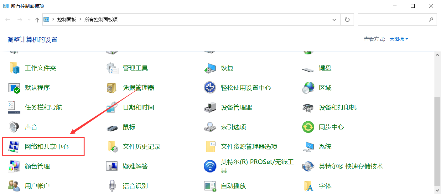Expand the address bar history dropdown
Screen dimensions: 441x194
click(x=334, y=19)
